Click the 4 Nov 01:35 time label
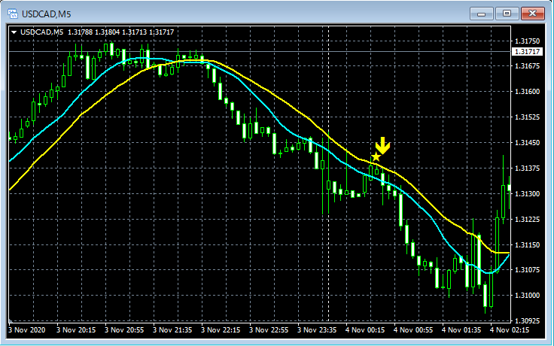 tap(461, 329)
